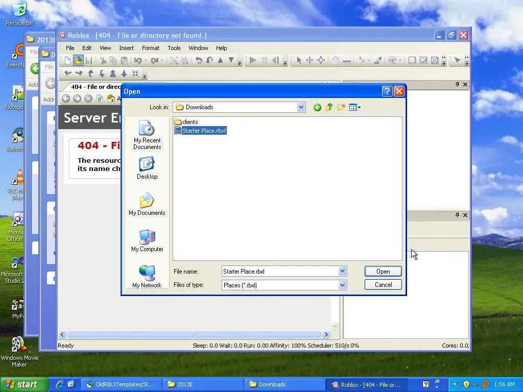Click the browser Forward button in Roblox page
The height and width of the screenshot is (392, 523).
pos(77,99)
